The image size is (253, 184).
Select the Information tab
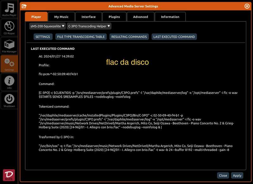[170, 17]
